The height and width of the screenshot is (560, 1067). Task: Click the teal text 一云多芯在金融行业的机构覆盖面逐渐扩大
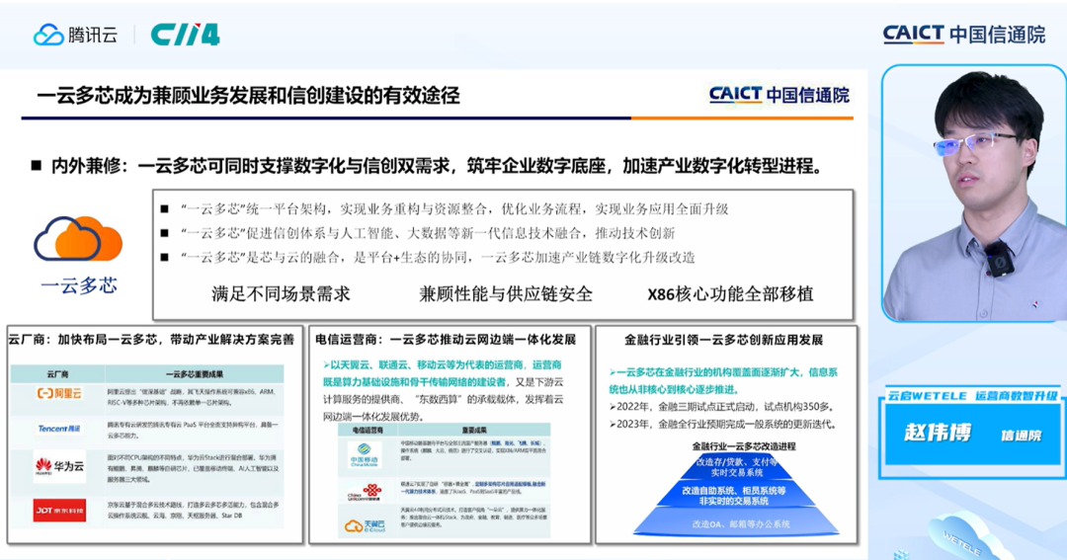pos(722,380)
